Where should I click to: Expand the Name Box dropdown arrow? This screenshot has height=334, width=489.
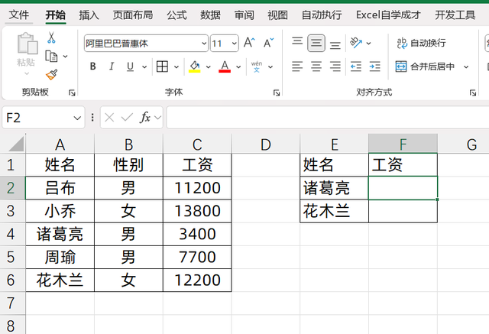click(77, 118)
